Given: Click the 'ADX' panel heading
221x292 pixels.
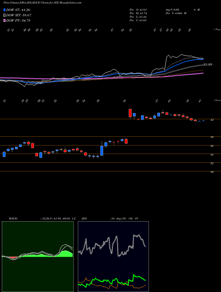Looking at the screenshot, I should [x=84, y=219].
